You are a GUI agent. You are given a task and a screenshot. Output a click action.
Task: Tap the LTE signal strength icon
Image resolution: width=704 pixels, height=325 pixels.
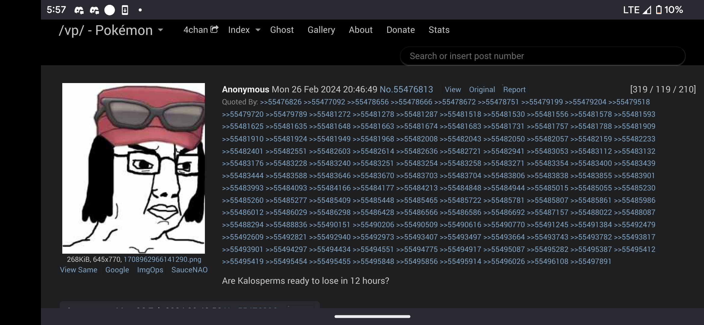pos(647,10)
